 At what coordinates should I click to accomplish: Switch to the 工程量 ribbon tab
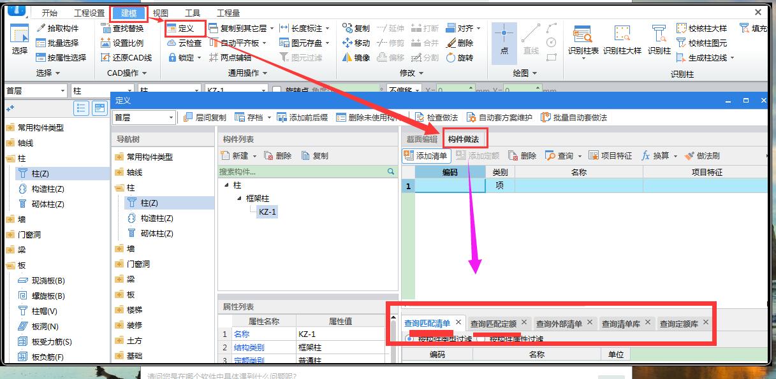(x=228, y=13)
